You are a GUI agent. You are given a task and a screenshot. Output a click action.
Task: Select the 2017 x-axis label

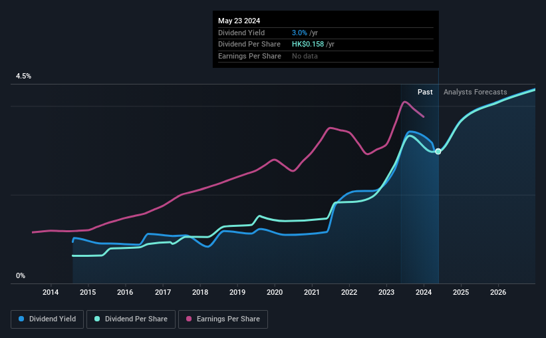163,292
